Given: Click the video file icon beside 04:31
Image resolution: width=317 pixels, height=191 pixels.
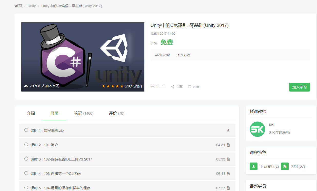Looking at the screenshot, I should [x=228, y=145].
